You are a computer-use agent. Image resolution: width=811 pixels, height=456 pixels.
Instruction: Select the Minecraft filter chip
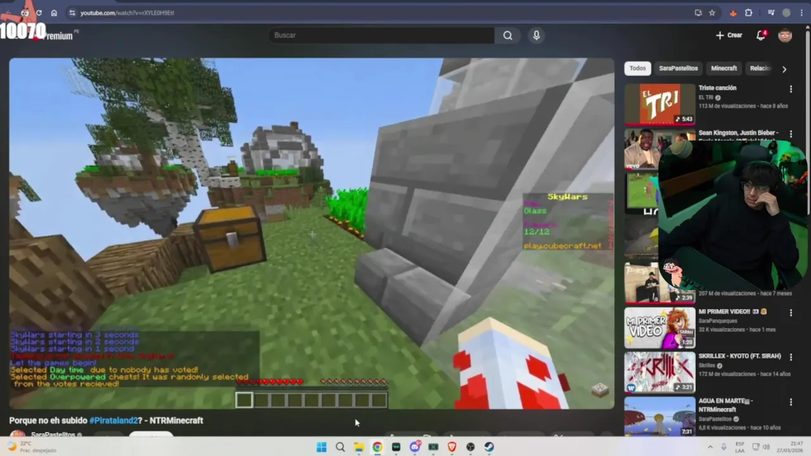tap(724, 68)
